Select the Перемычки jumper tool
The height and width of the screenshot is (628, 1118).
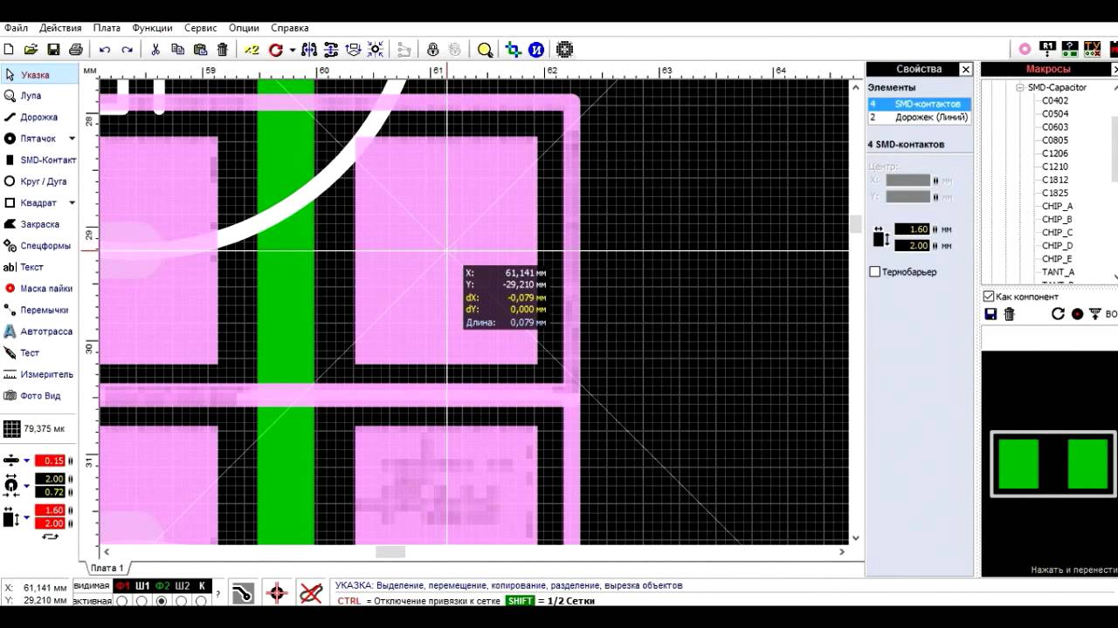(38, 310)
